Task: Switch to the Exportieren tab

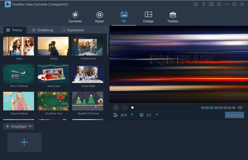Action: [x=73, y=30]
